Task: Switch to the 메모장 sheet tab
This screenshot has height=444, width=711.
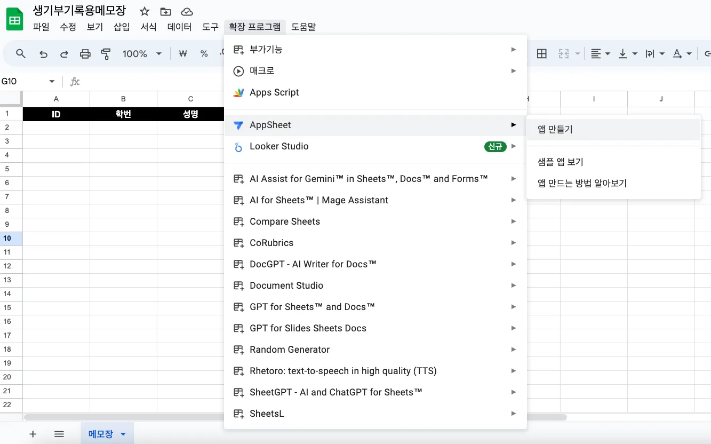Action: 101,434
